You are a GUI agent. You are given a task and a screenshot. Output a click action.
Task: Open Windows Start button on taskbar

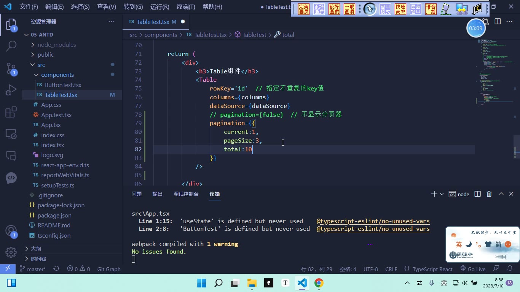(x=201, y=283)
